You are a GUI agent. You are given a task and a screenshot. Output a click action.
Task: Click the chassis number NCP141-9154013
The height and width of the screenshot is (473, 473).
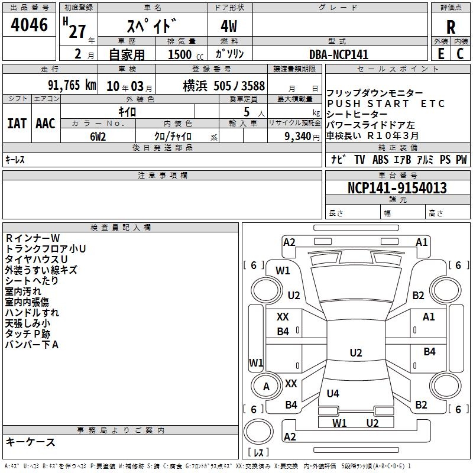[397, 188]
